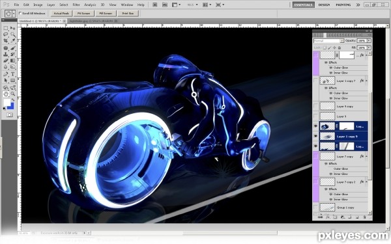Screen dimensions: 391x244
Task: Switch to the DESIGN workspace
Action: (324, 5)
